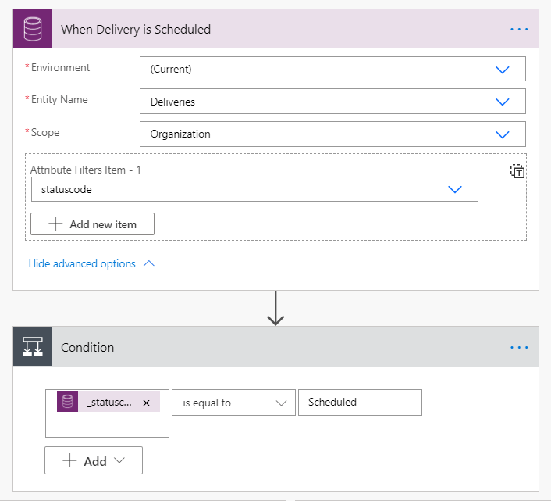
Task: Remove the _statuscode token with its X
Action: (x=146, y=403)
